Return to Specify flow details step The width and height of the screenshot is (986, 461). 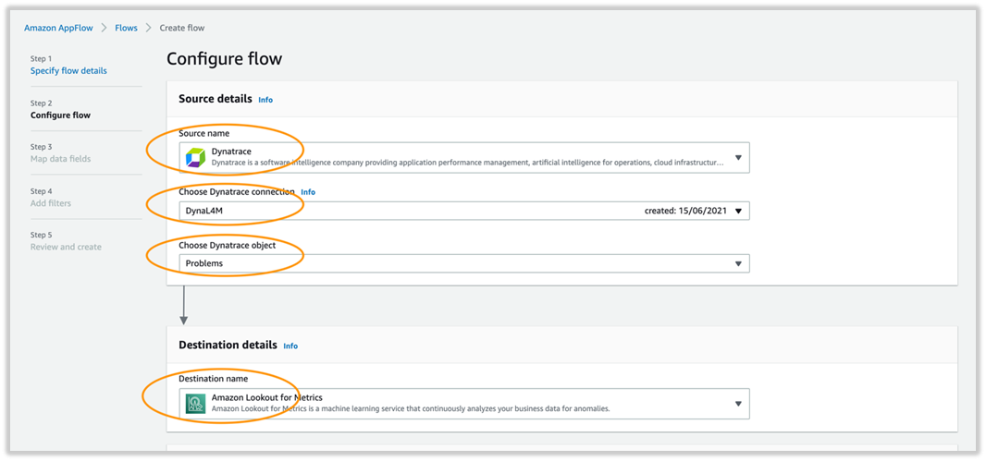(68, 71)
